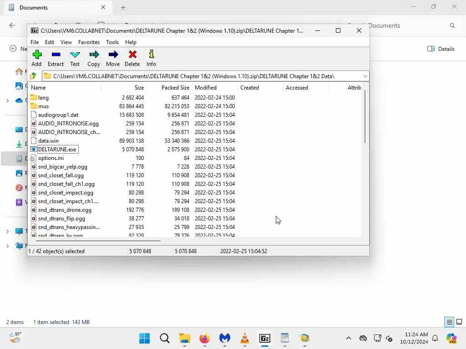Open the Edit menu
The image size is (466, 349).
click(49, 42)
